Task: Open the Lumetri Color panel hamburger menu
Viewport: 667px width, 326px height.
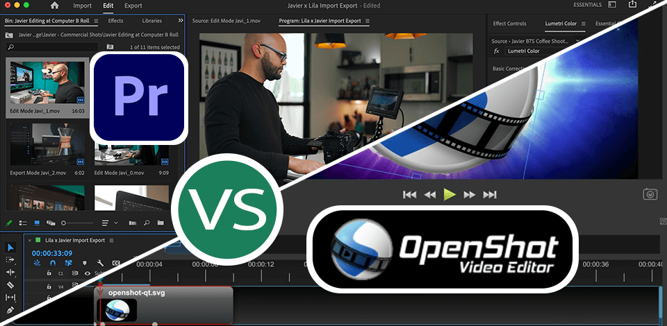Action: 583,24
